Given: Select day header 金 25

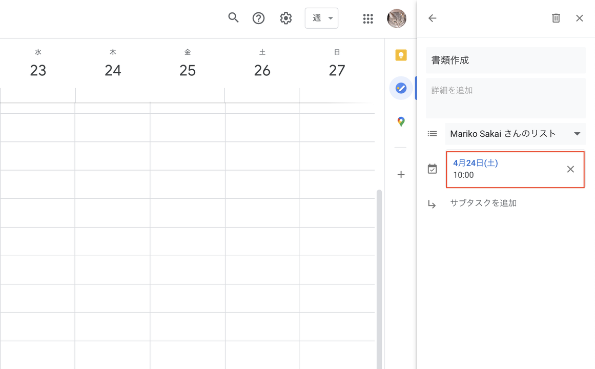Looking at the screenshot, I should click(188, 64).
